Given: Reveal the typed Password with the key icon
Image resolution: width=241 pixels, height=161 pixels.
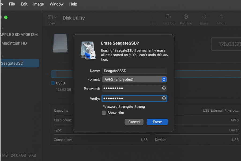Looking at the screenshot, I should click(163, 88).
